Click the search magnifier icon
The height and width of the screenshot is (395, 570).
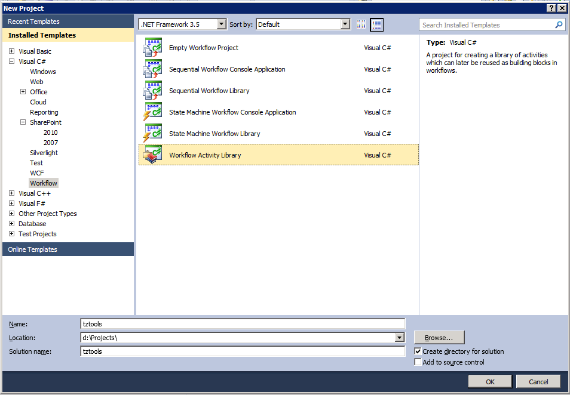[559, 24]
